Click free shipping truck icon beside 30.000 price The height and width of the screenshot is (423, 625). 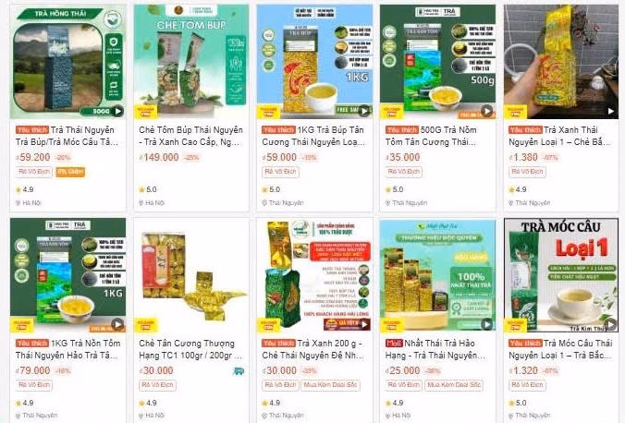pos(239,371)
